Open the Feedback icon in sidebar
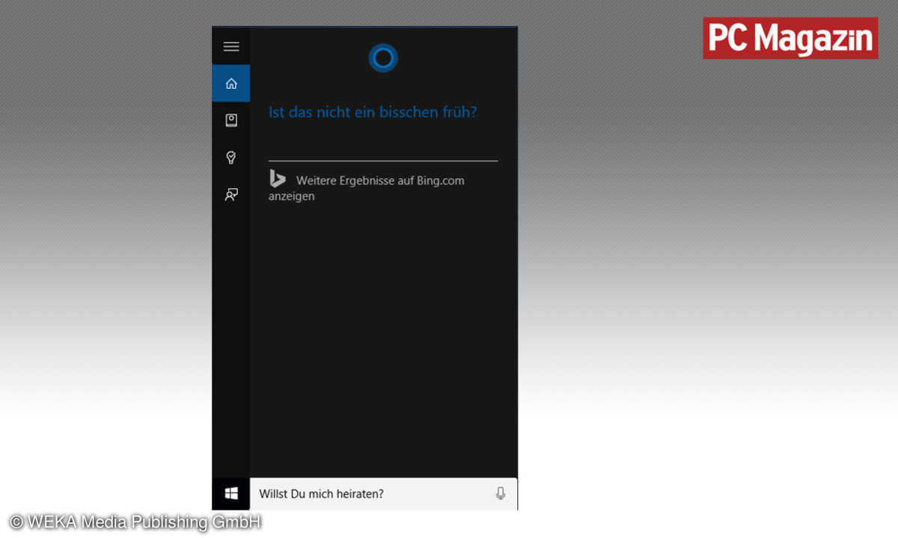898x538 pixels. point(231,194)
